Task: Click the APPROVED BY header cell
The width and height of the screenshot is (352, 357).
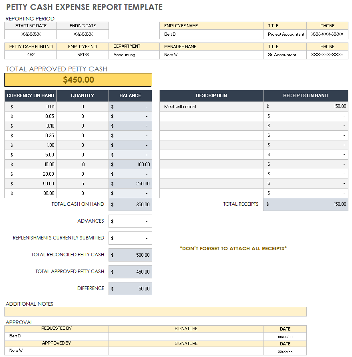Action: point(56,343)
